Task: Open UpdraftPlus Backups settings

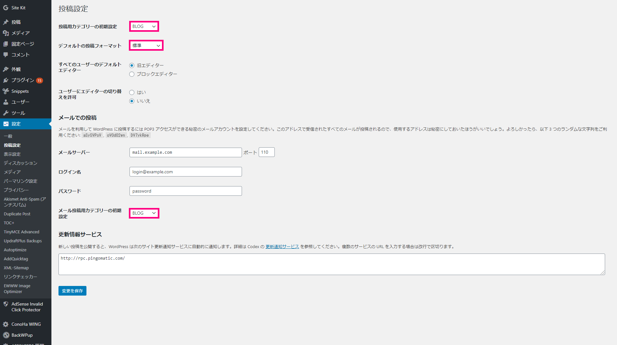Action: (23, 241)
